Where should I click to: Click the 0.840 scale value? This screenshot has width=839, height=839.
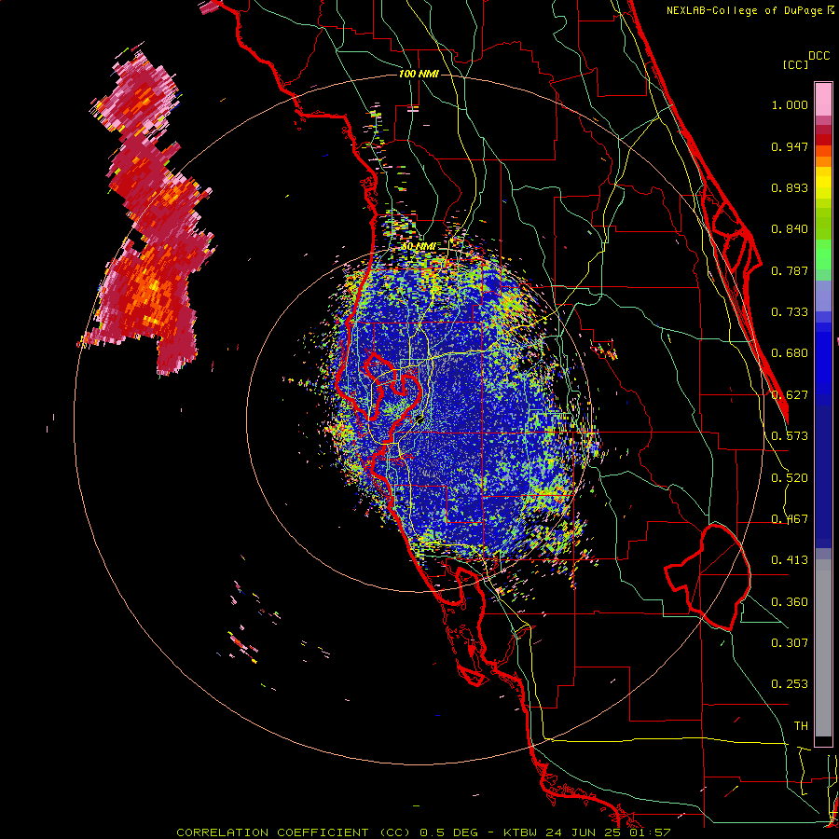(790, 229)
